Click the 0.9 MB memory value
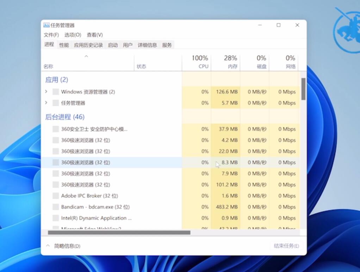 230,218
